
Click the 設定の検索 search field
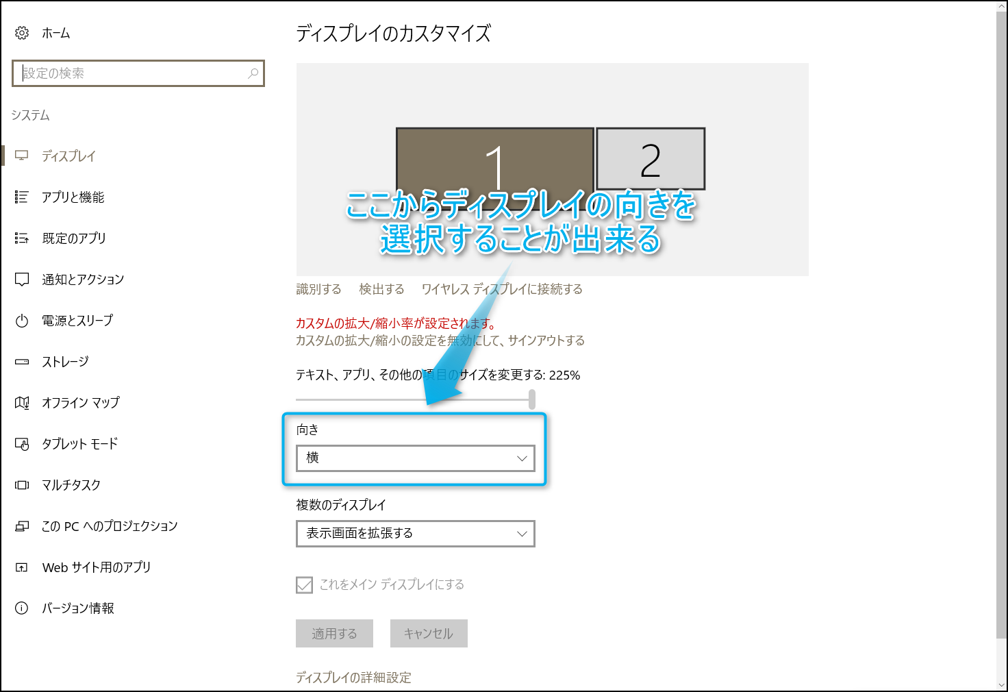[x=130, y=73]
